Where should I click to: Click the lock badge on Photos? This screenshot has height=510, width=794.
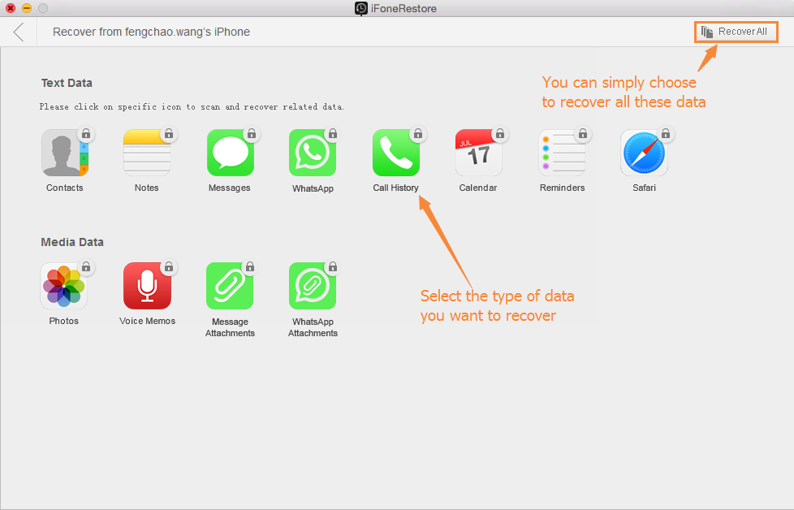(85, 266)
